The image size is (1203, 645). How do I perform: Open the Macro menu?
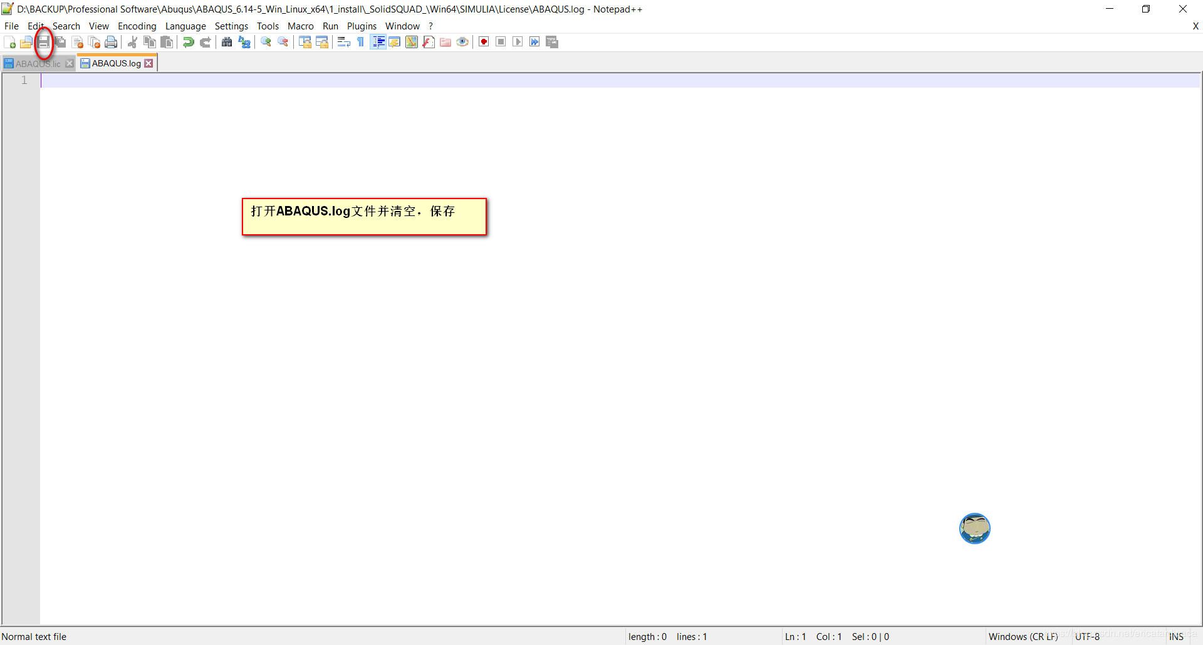coord(300,26)
